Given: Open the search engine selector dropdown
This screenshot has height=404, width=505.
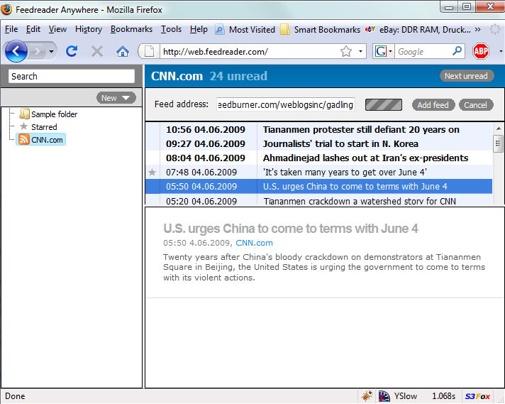Looking at the screenshot, I should (x=383, y=51).
